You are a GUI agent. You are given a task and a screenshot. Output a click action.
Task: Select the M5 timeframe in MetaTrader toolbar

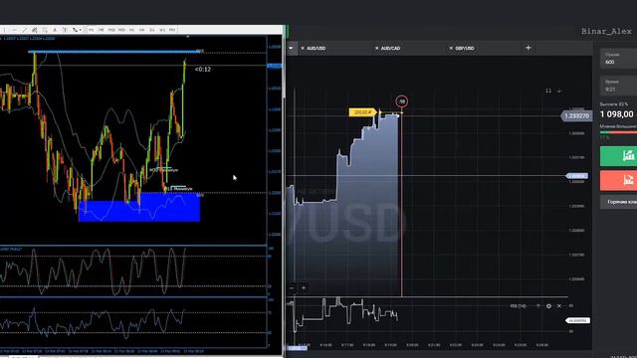click(x=102, y=30)
